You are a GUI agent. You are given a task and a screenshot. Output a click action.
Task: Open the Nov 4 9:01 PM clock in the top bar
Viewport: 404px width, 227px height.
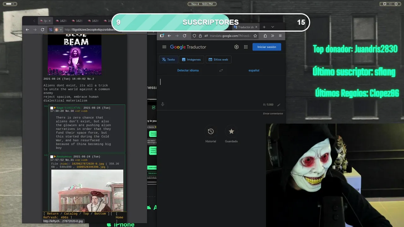tap(202, 4)
